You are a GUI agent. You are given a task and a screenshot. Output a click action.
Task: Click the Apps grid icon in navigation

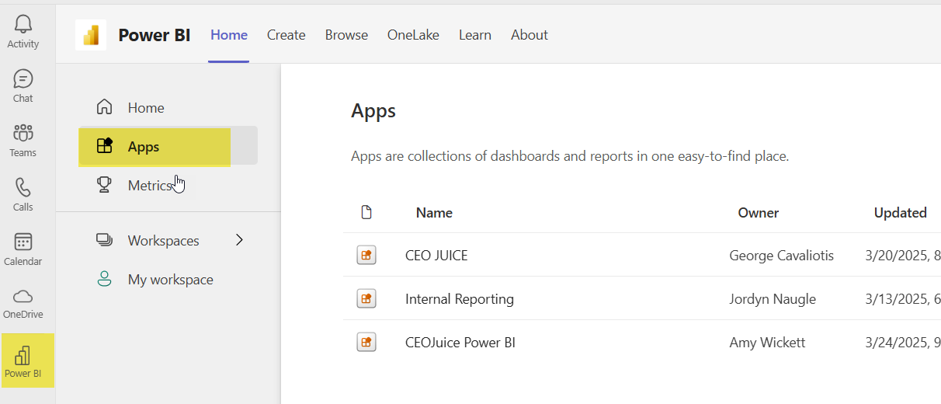104,146
